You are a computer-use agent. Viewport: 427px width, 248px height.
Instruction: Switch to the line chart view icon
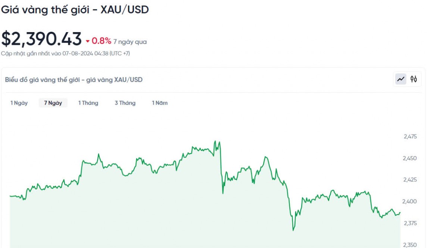tap(401, 79)
